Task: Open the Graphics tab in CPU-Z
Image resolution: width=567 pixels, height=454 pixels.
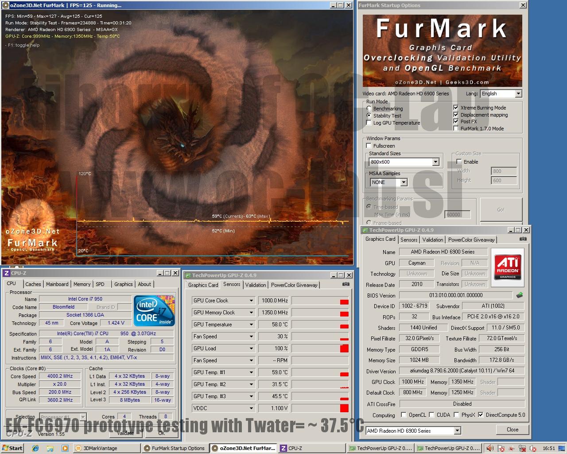Action: [124, 284]
